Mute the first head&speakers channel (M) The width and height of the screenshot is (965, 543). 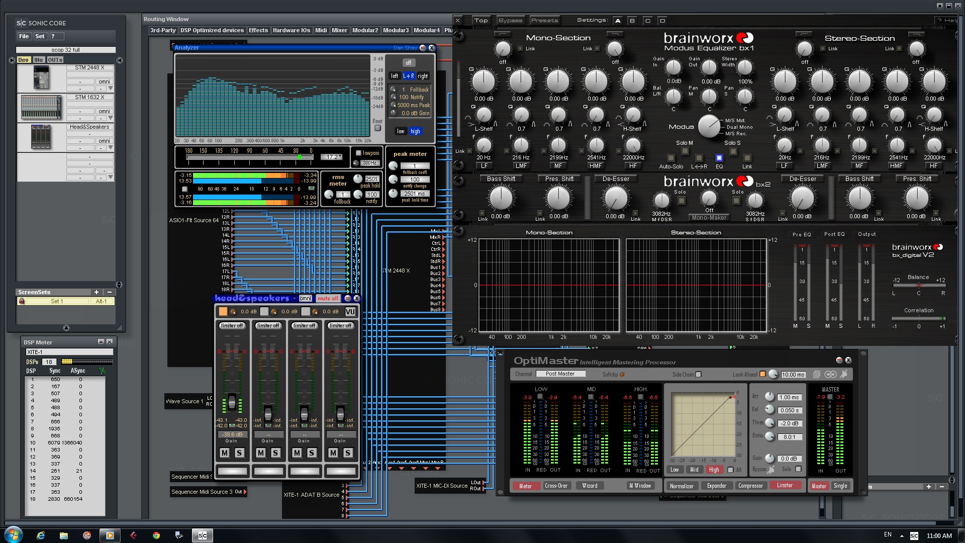pyautogui.click(x=225, y=453)
